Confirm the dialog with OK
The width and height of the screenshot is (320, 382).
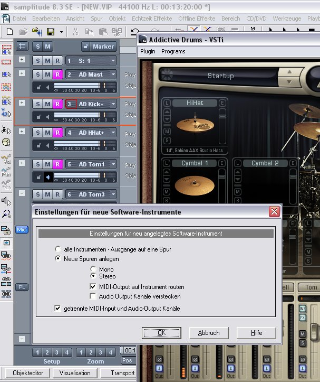[161, 333]
